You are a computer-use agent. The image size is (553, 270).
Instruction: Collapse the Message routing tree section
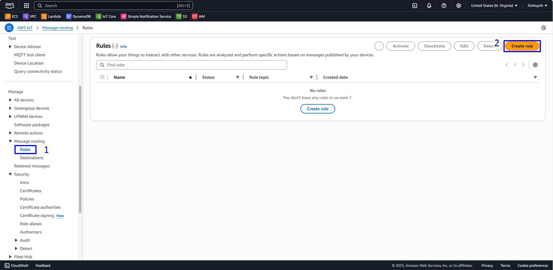coord(10,141)
